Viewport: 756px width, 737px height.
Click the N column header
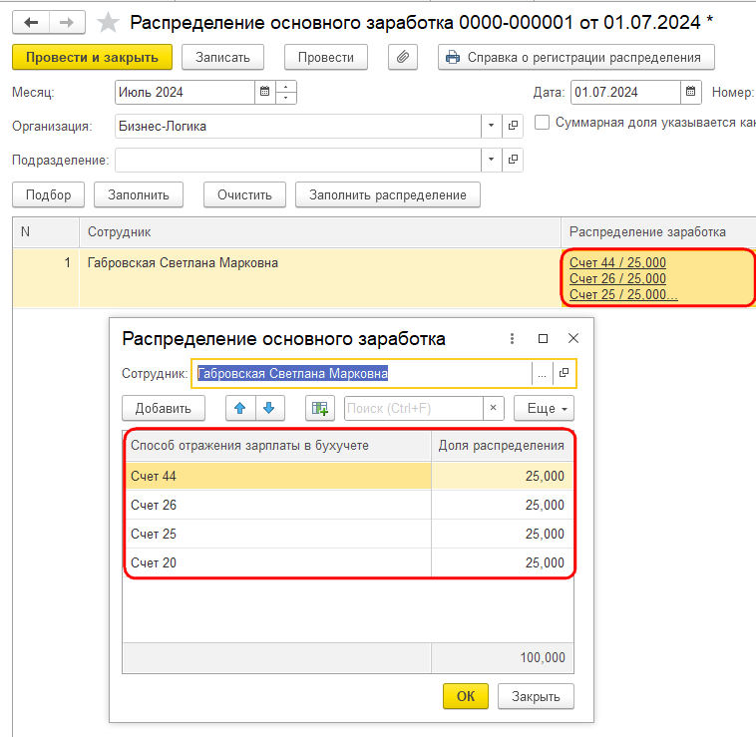tap(46, 232)
